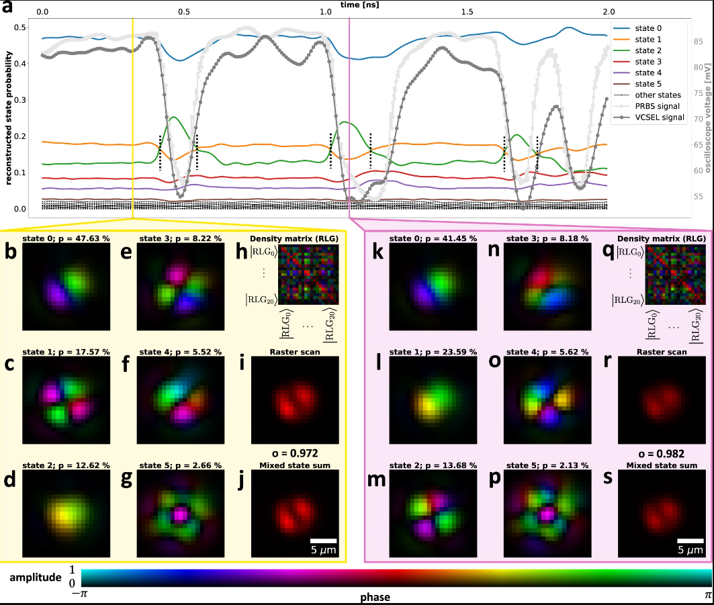Viewport: 714px width, 605px height.
Task: Click the pink vertical time marker line
Action: [x=349, y=118]
